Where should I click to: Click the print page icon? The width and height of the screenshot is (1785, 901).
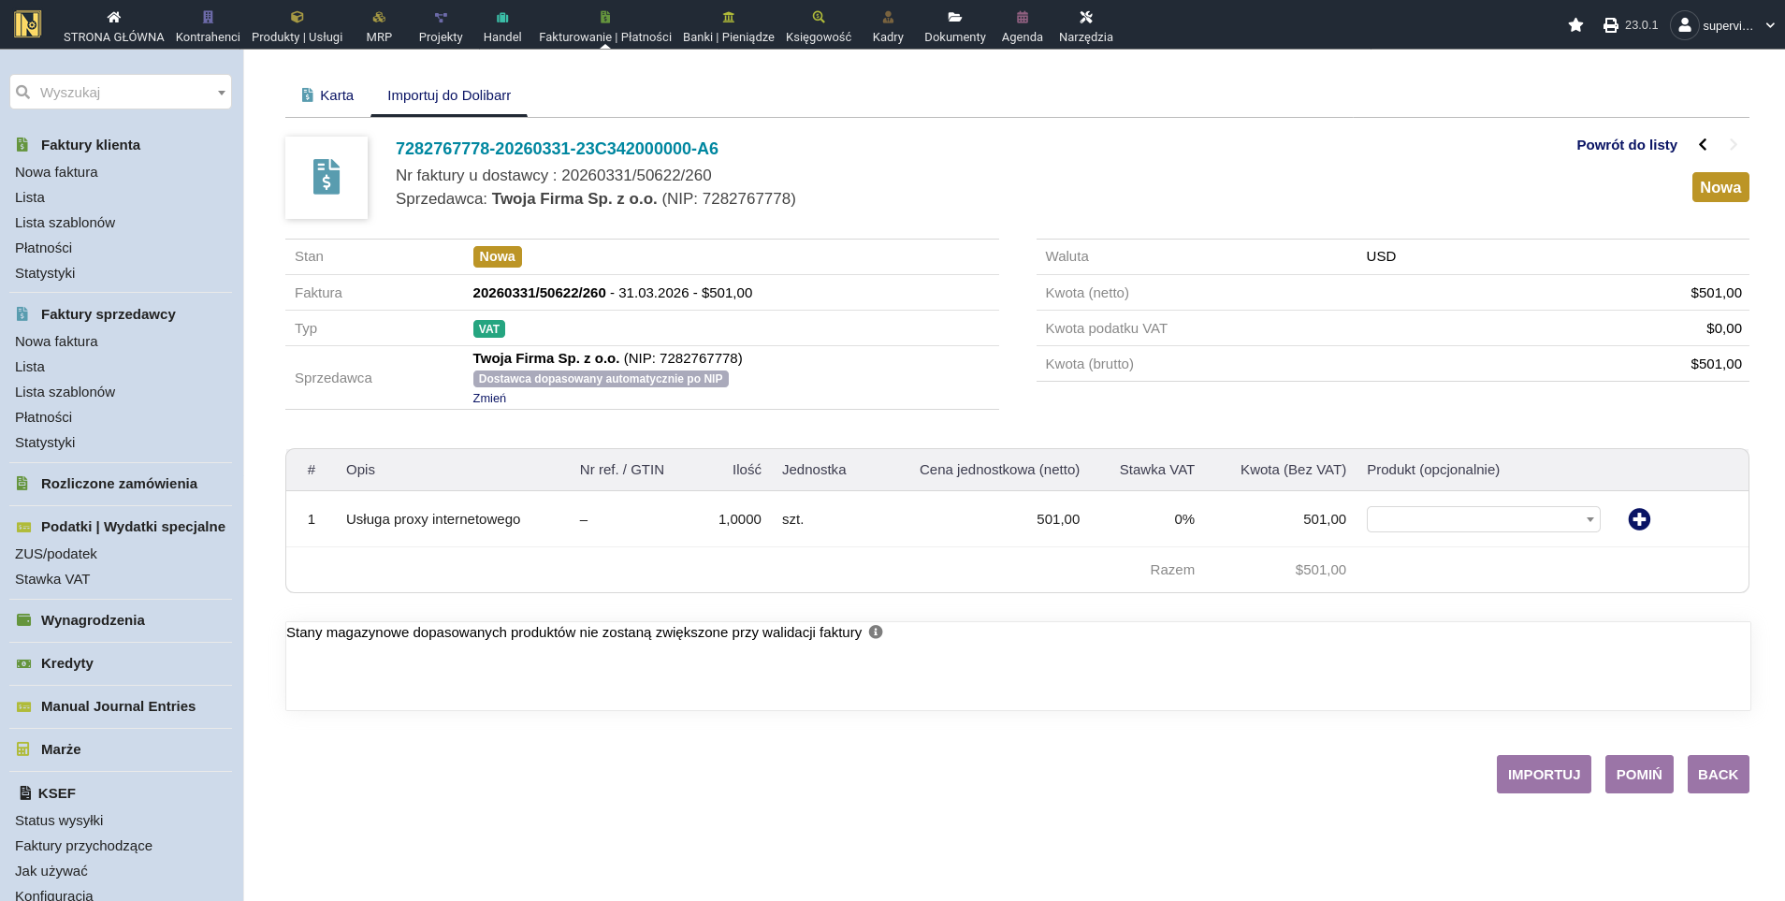pyautogui.click(x=1610, y=25)
